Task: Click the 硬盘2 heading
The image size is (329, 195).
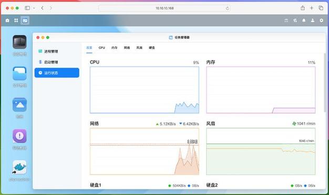Action: click(212, 185)
